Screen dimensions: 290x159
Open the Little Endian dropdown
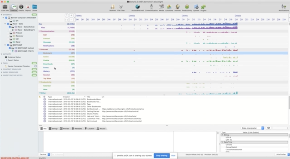tap(282, 154)
